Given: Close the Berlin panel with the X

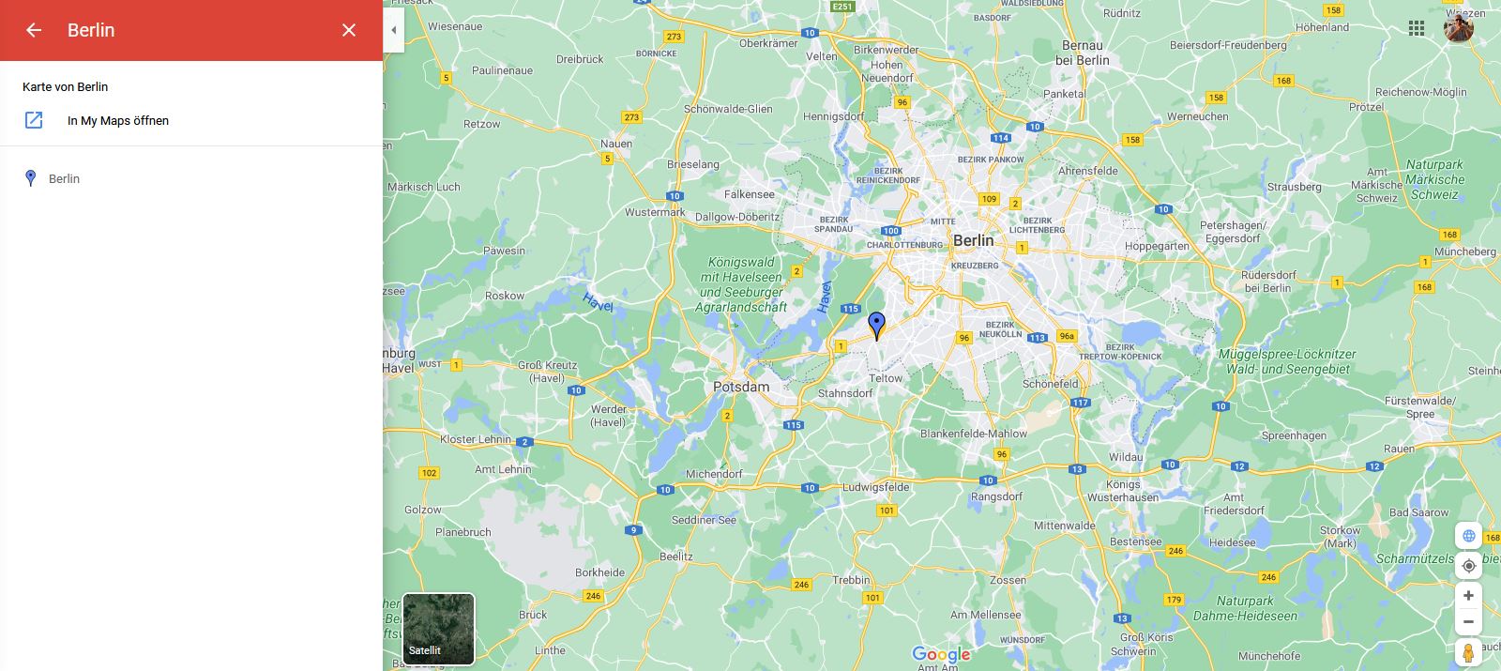Looking at the screenshot, I should tap(349, 30).
